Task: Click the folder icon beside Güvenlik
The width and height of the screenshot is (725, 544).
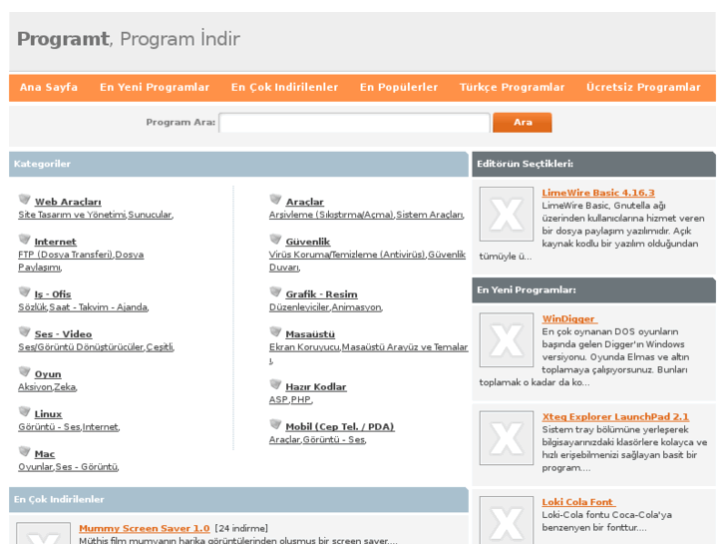Action: pyautogui.click(x=275, y=239)
